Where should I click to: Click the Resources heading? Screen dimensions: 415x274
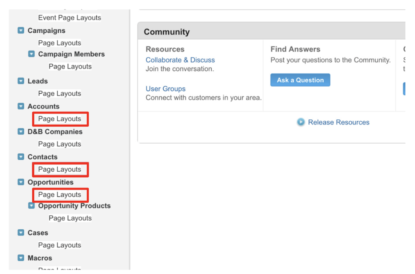click(165, 49)
